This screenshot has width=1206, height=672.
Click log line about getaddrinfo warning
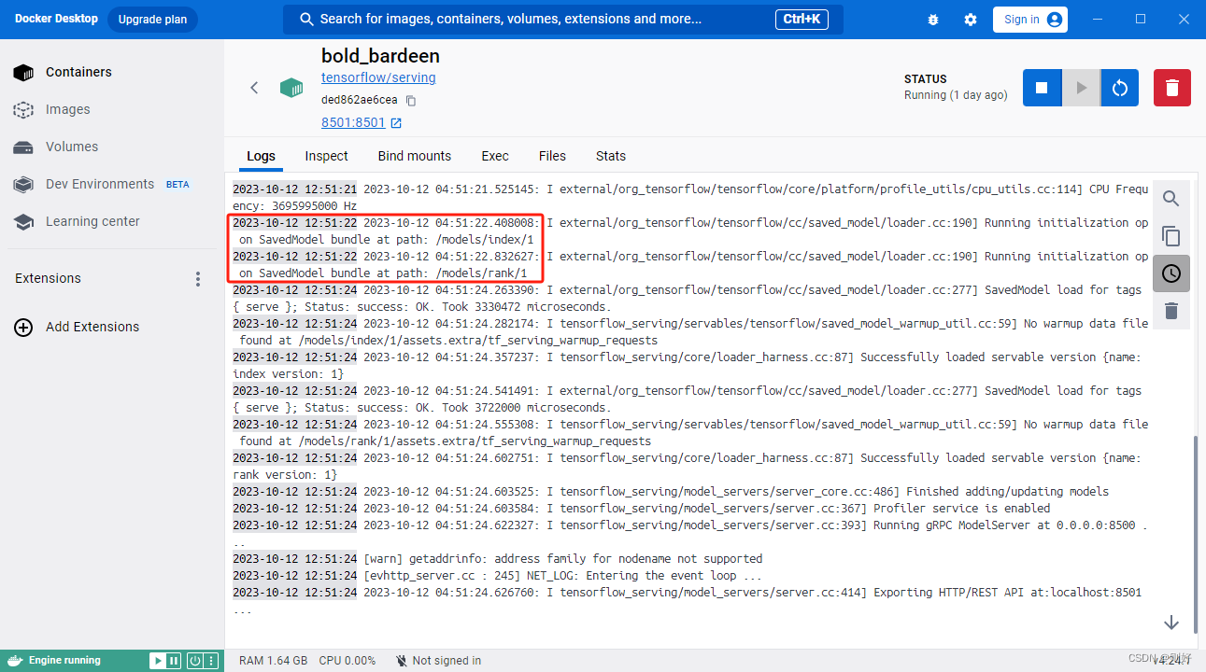(x=498, y=559)
